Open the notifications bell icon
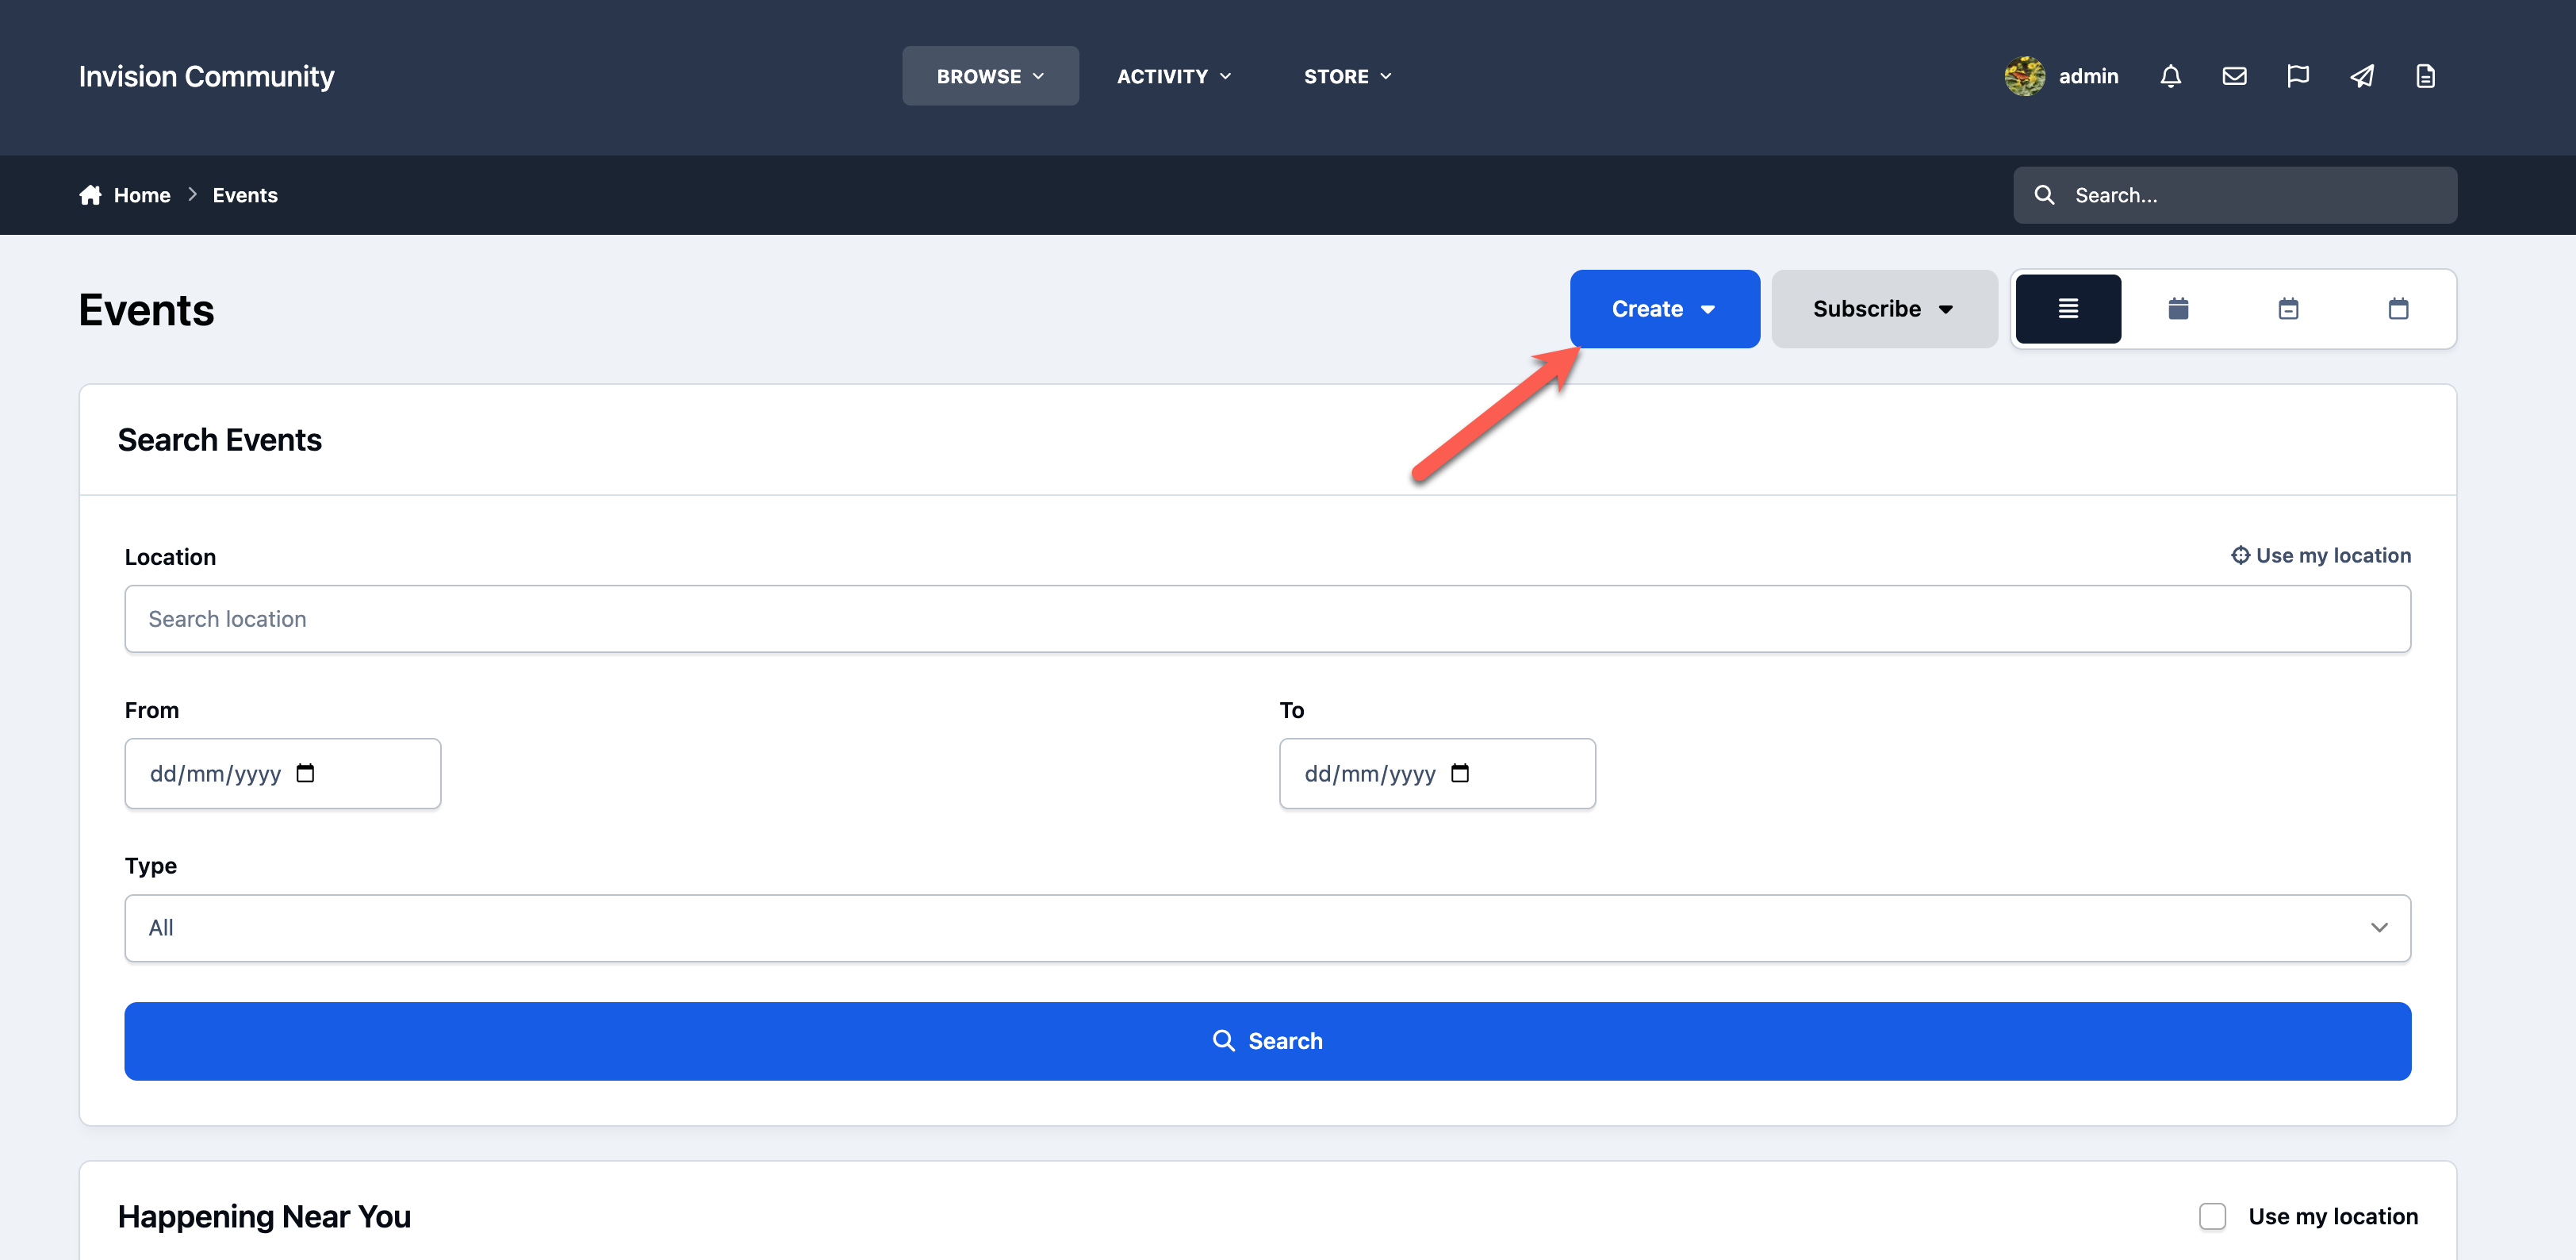The image size is (2576, 1260). click(2170, 76)
